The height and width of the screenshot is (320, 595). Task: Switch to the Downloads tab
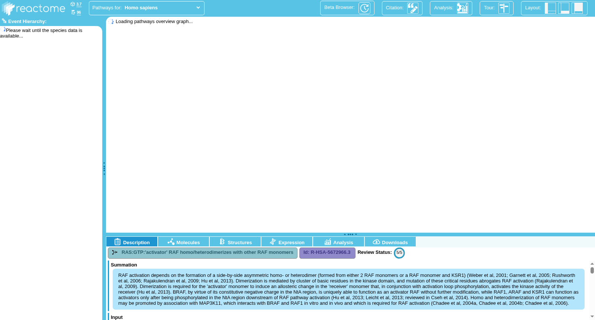pyautogui.click(x=390, y=242)
